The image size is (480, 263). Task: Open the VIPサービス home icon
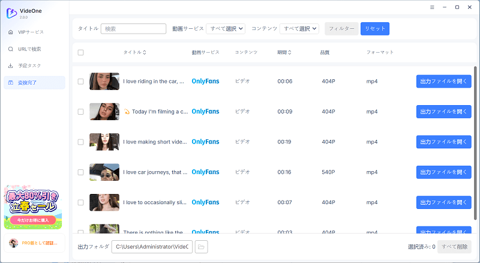(11, 32)
